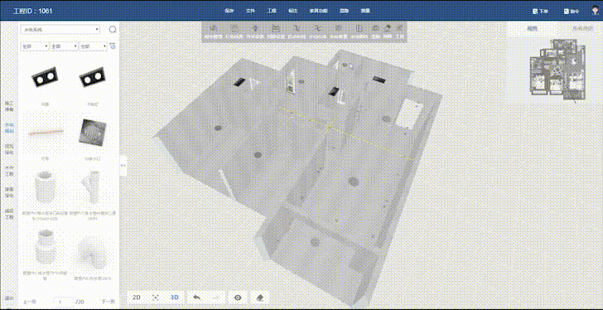Open the middle 全部 filter dropdown
Viewport: 603px width, 310px height.
click(x=64, y=46)
